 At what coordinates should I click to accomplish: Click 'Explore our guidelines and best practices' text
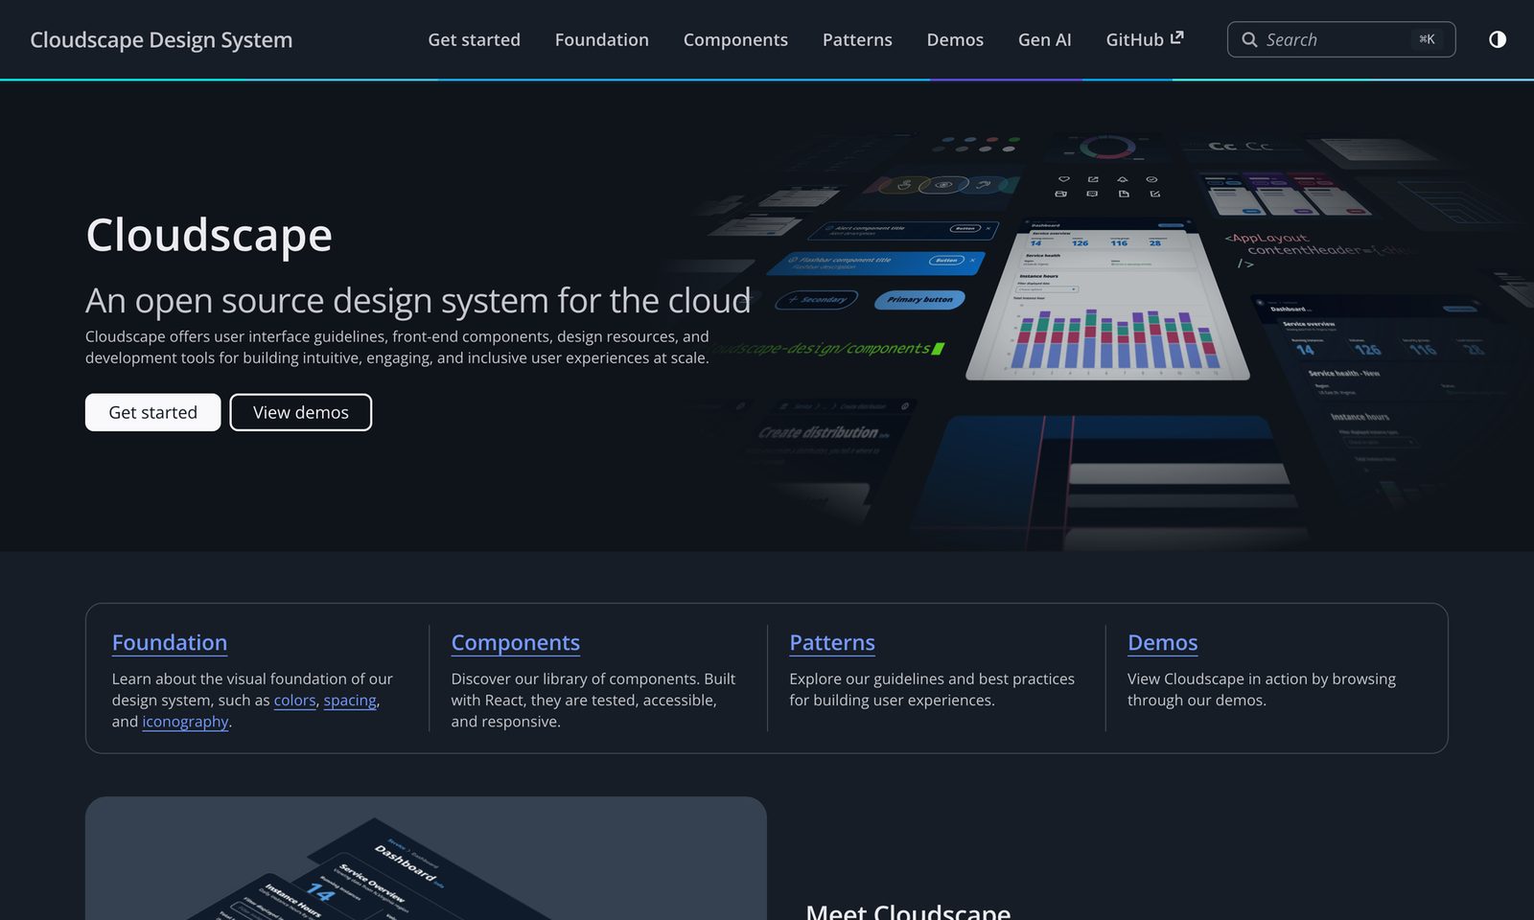932,689
